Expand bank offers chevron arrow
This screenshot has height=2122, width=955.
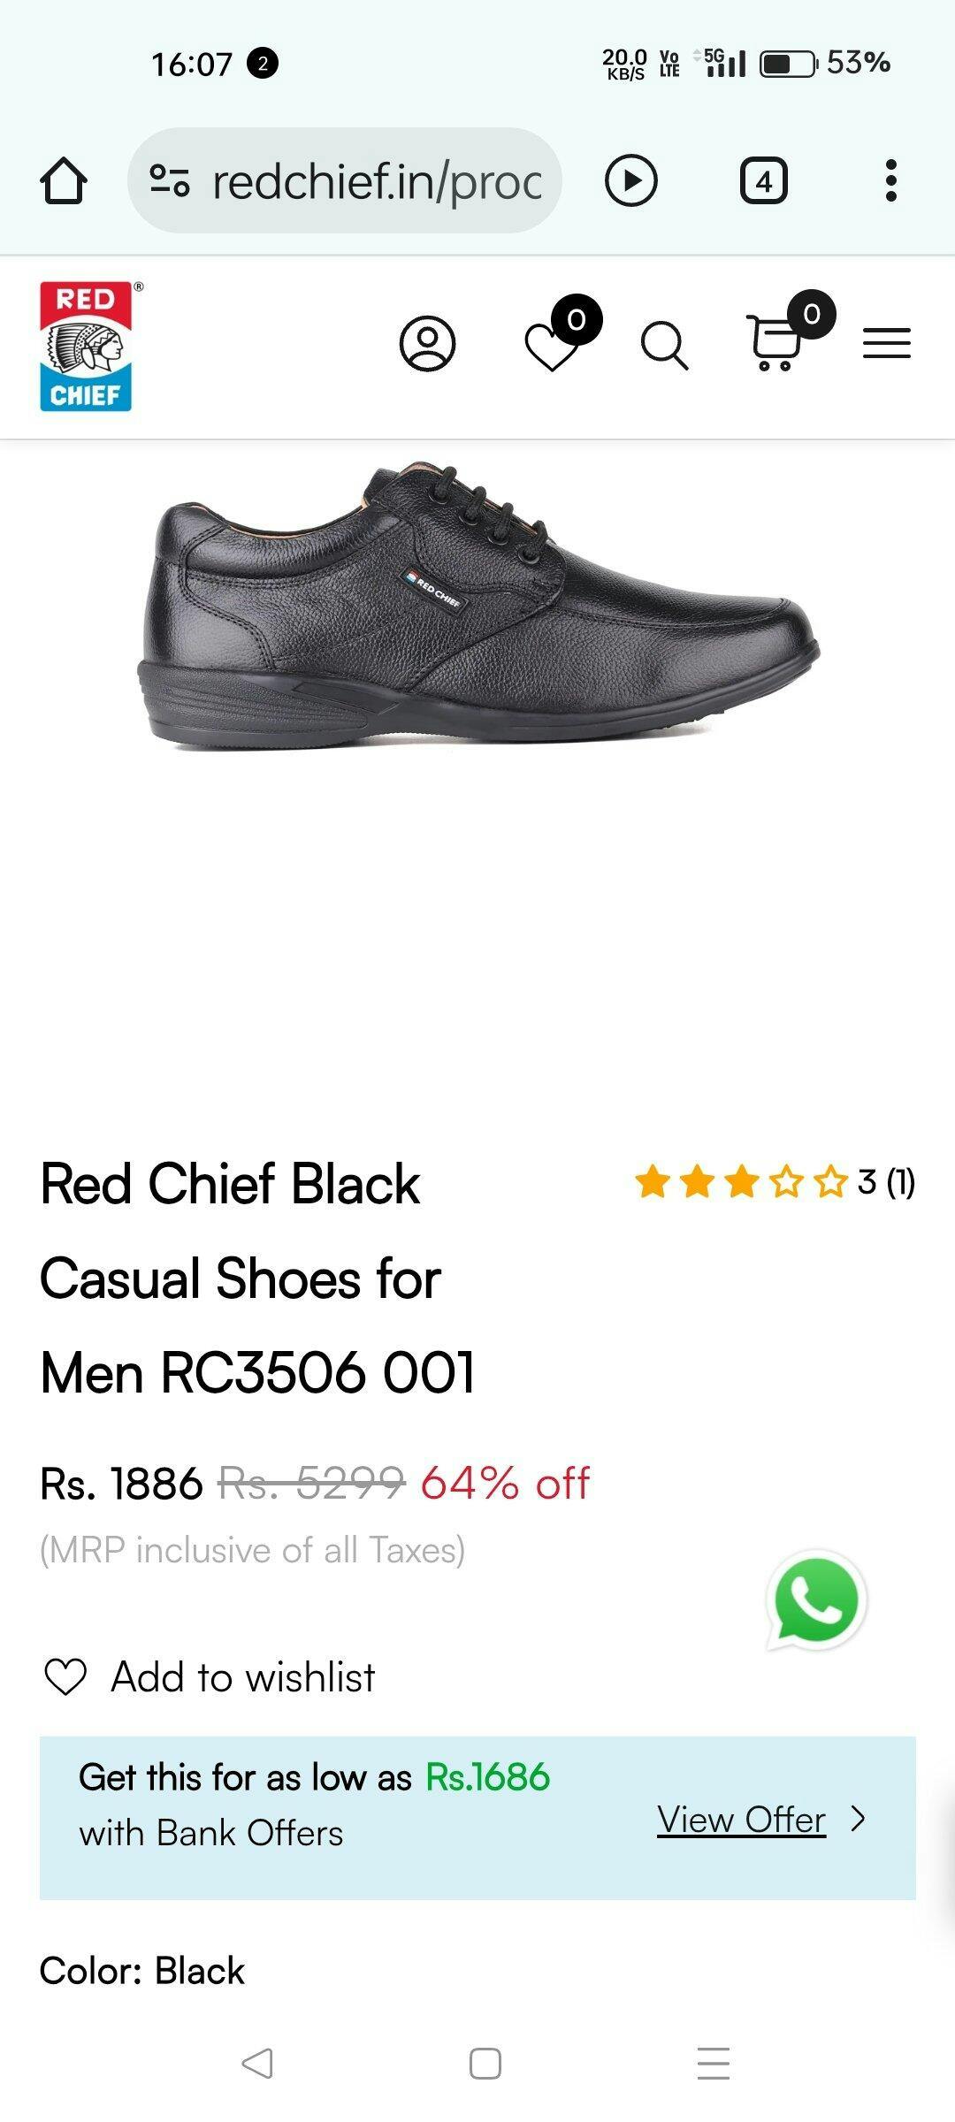pyautogui.click(x=857, y=1819)
